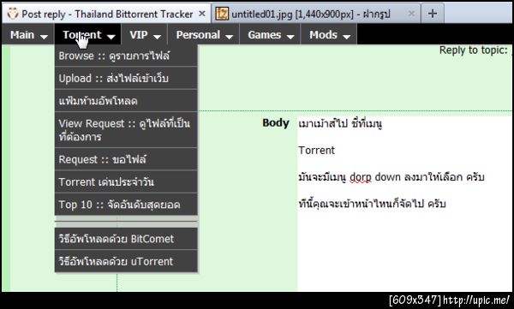Click the misspelled word dorp in Body
The height and width of the screenshot is (309, 514).
tap(361, 177)
